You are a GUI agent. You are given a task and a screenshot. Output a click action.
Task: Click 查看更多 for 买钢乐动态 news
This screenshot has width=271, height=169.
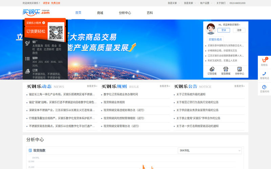tap(92, 86)
